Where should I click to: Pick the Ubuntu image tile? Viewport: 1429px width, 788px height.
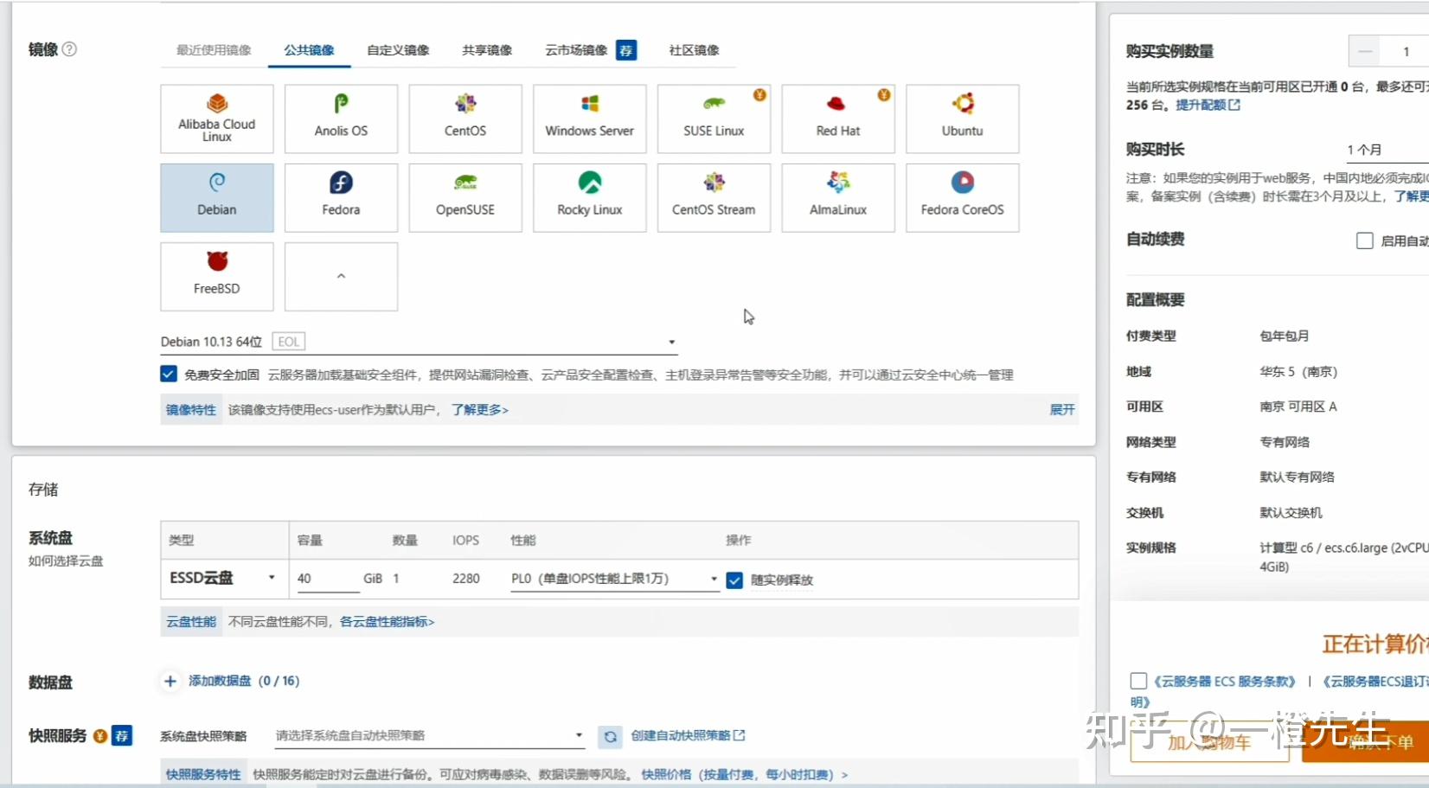click(963, 119)
